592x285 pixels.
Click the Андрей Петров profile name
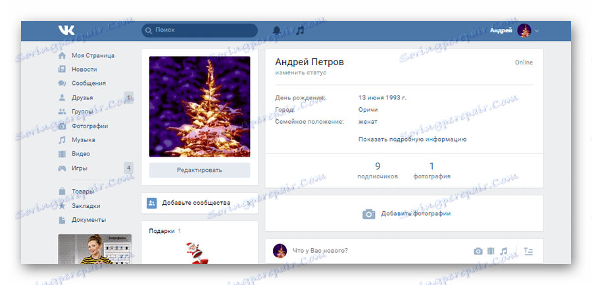pos(310,62)
